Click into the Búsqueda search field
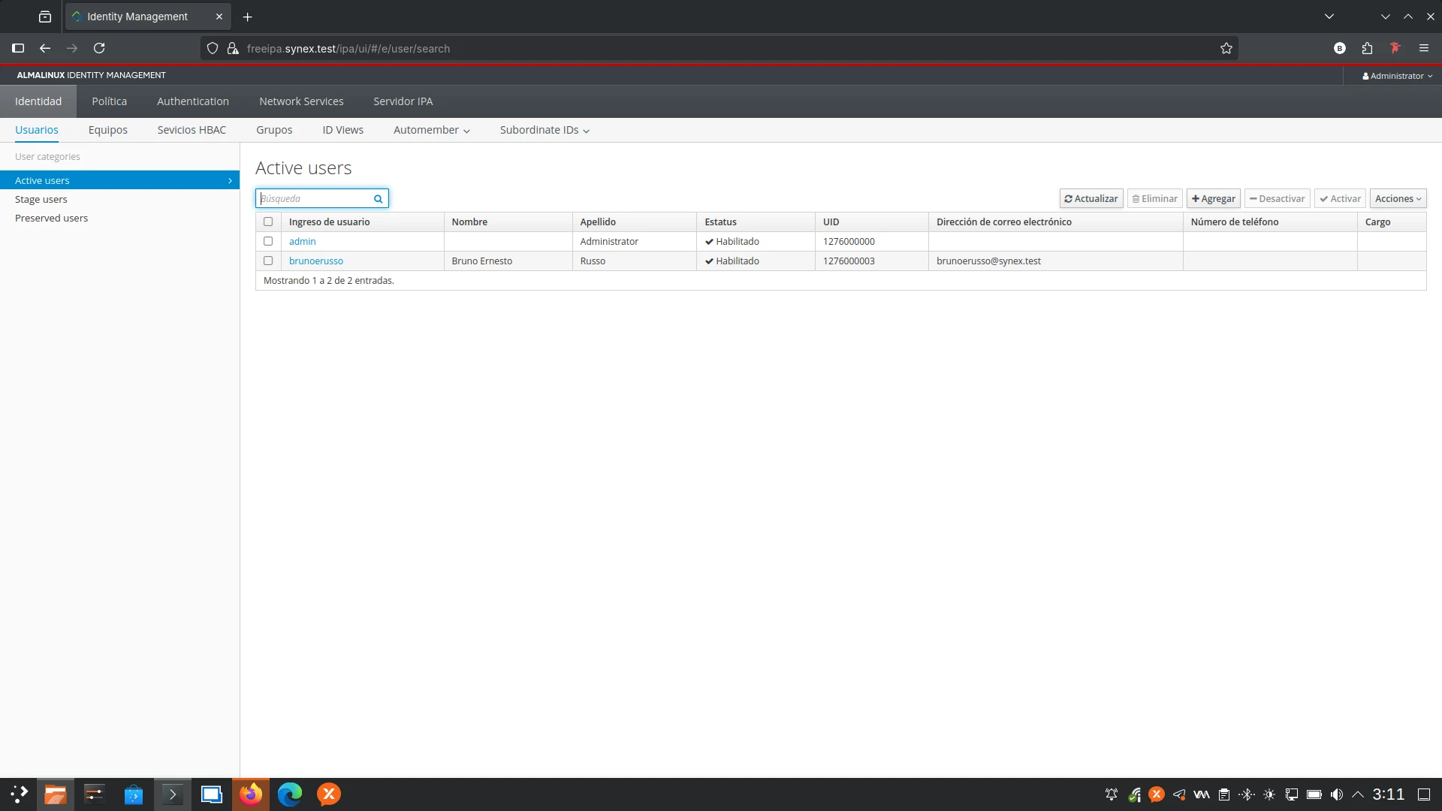The width and height of the screenshot is (1442, 811). coord(314,199)
